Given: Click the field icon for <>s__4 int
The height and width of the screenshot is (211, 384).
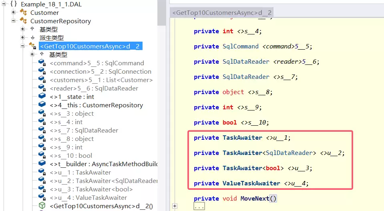Looking at the screenshot, I should [42, 121].
